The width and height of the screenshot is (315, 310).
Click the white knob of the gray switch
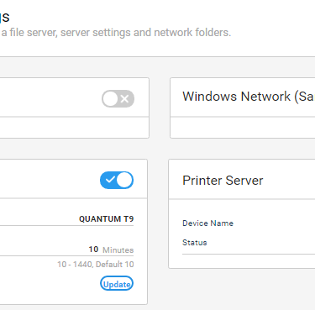tap(110, 98)
